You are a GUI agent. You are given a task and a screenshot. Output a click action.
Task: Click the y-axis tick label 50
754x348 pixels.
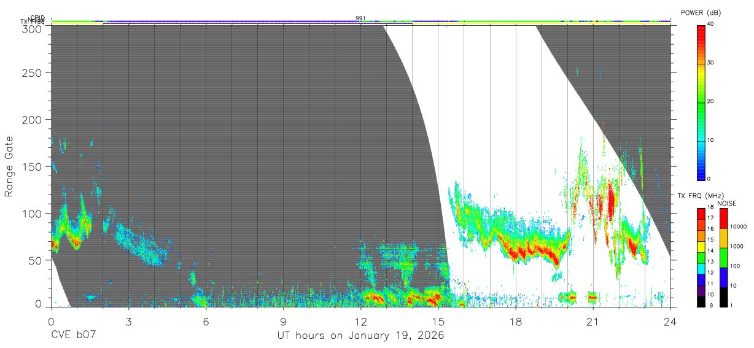coord(34,260)
